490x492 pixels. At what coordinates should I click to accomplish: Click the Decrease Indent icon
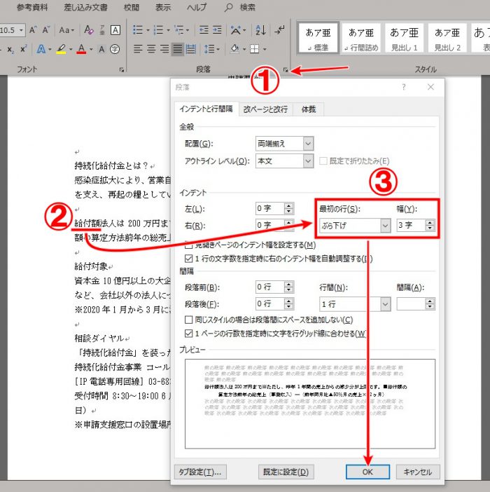pos(204,30)
